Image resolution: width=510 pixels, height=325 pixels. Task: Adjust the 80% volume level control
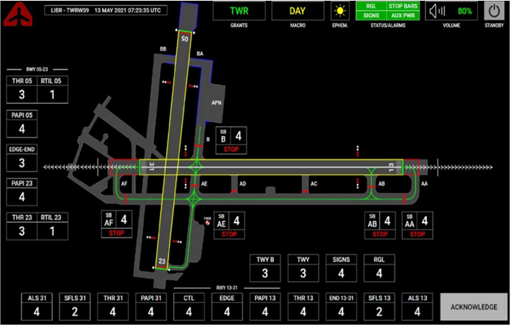pos(465,11)
